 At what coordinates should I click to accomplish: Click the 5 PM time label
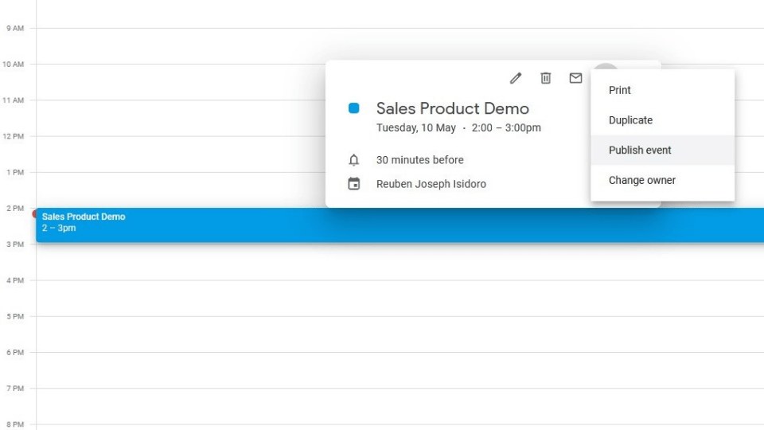coord(15,316)
